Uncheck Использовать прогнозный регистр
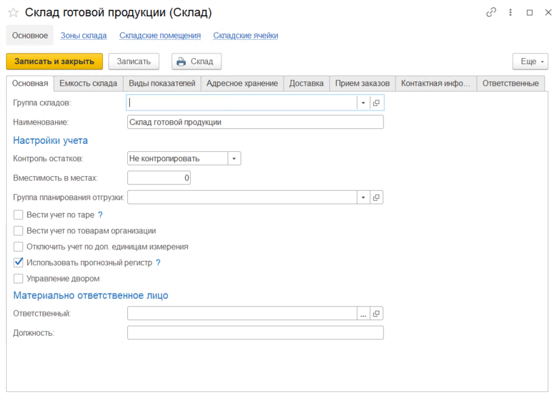557x398 pixels. click(x=18, y=263)
